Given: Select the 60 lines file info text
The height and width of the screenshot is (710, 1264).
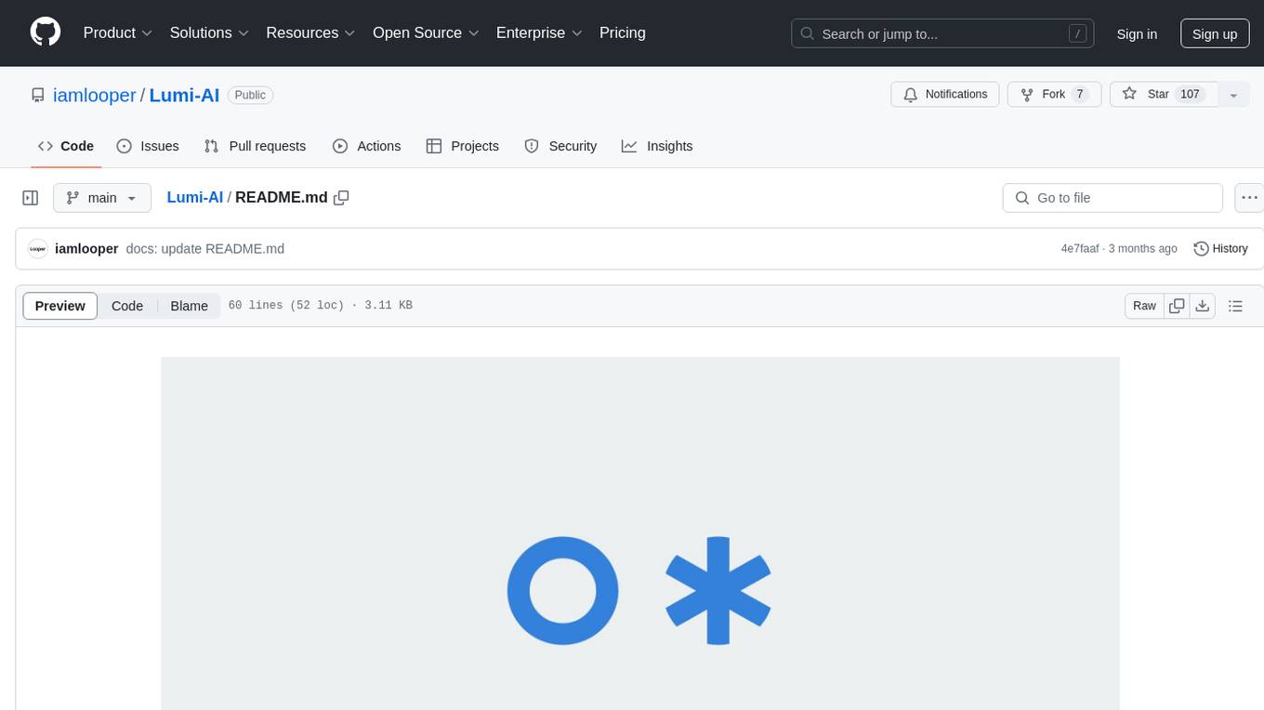Looking at the screenshot, I should [x=321, y=306].
